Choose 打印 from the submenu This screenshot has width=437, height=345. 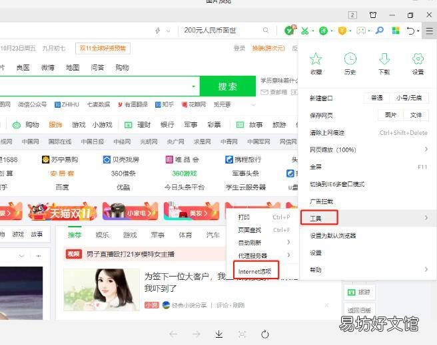click(x=244, y=217)
